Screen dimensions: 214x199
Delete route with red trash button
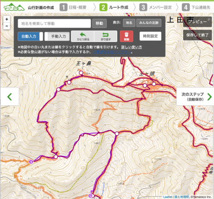tap(126, 36)
